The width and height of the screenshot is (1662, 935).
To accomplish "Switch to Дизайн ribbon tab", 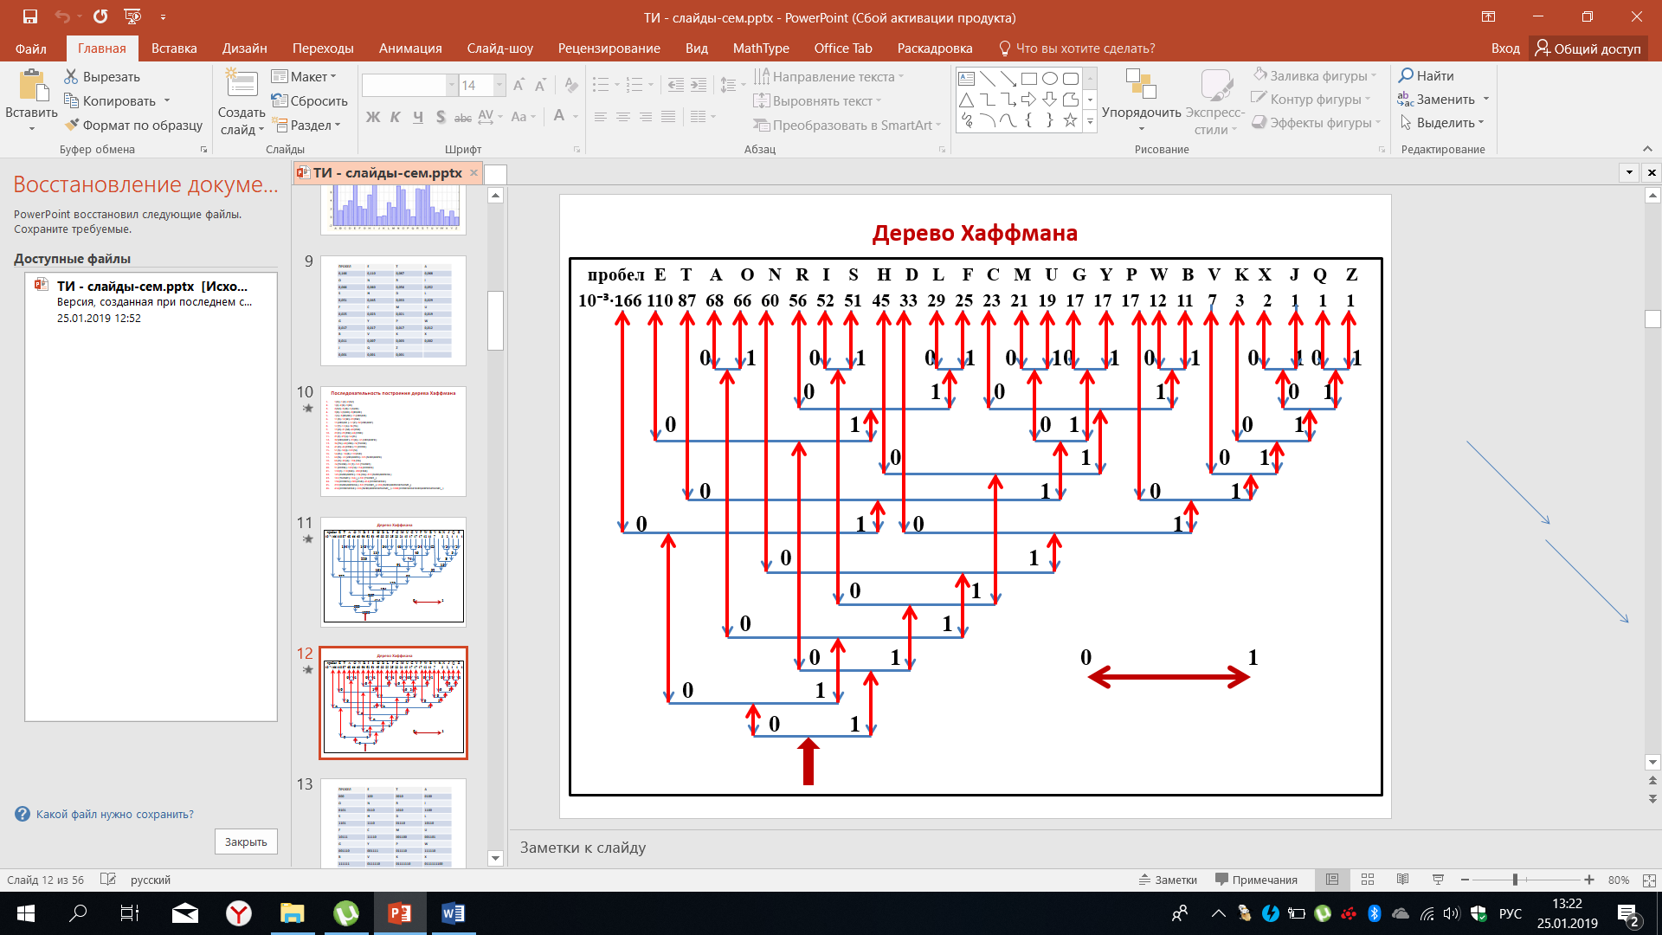I will click(x=244, y=48).
